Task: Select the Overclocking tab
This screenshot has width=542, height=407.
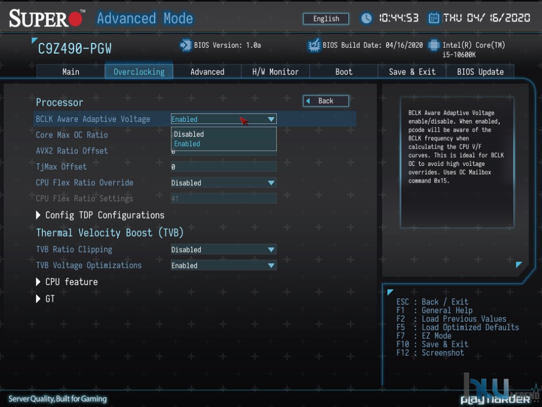Action: 139,71
